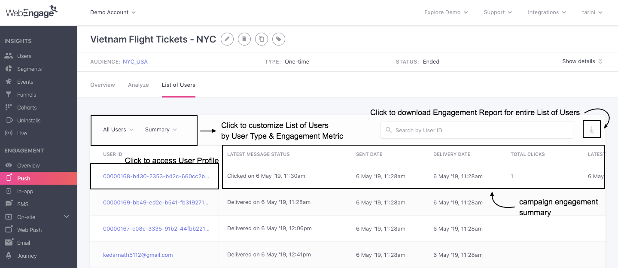Switch to the Analyze tab

tap(138, 85)
